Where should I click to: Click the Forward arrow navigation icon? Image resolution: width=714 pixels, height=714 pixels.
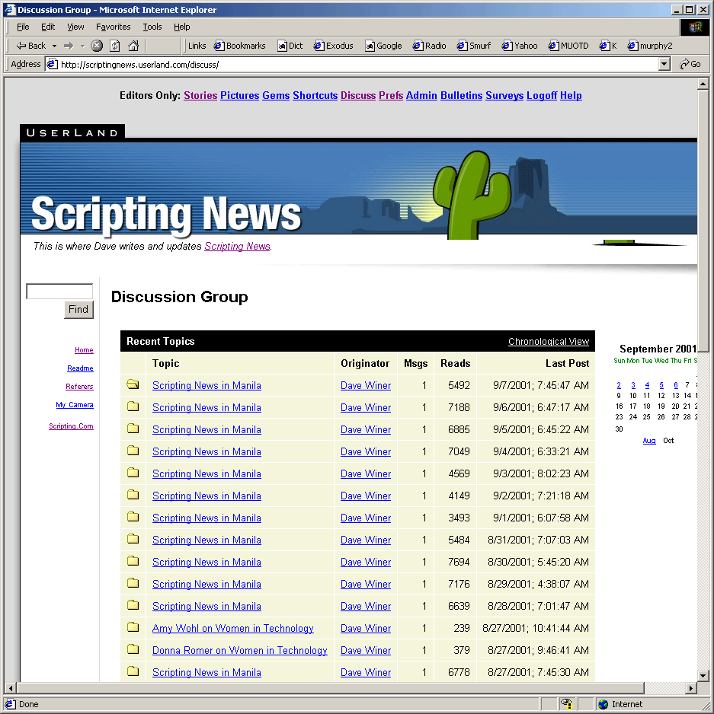(69, 46)
